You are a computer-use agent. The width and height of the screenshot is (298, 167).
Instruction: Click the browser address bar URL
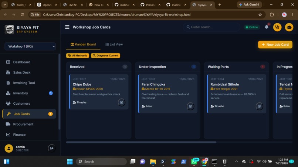point(117,15)
